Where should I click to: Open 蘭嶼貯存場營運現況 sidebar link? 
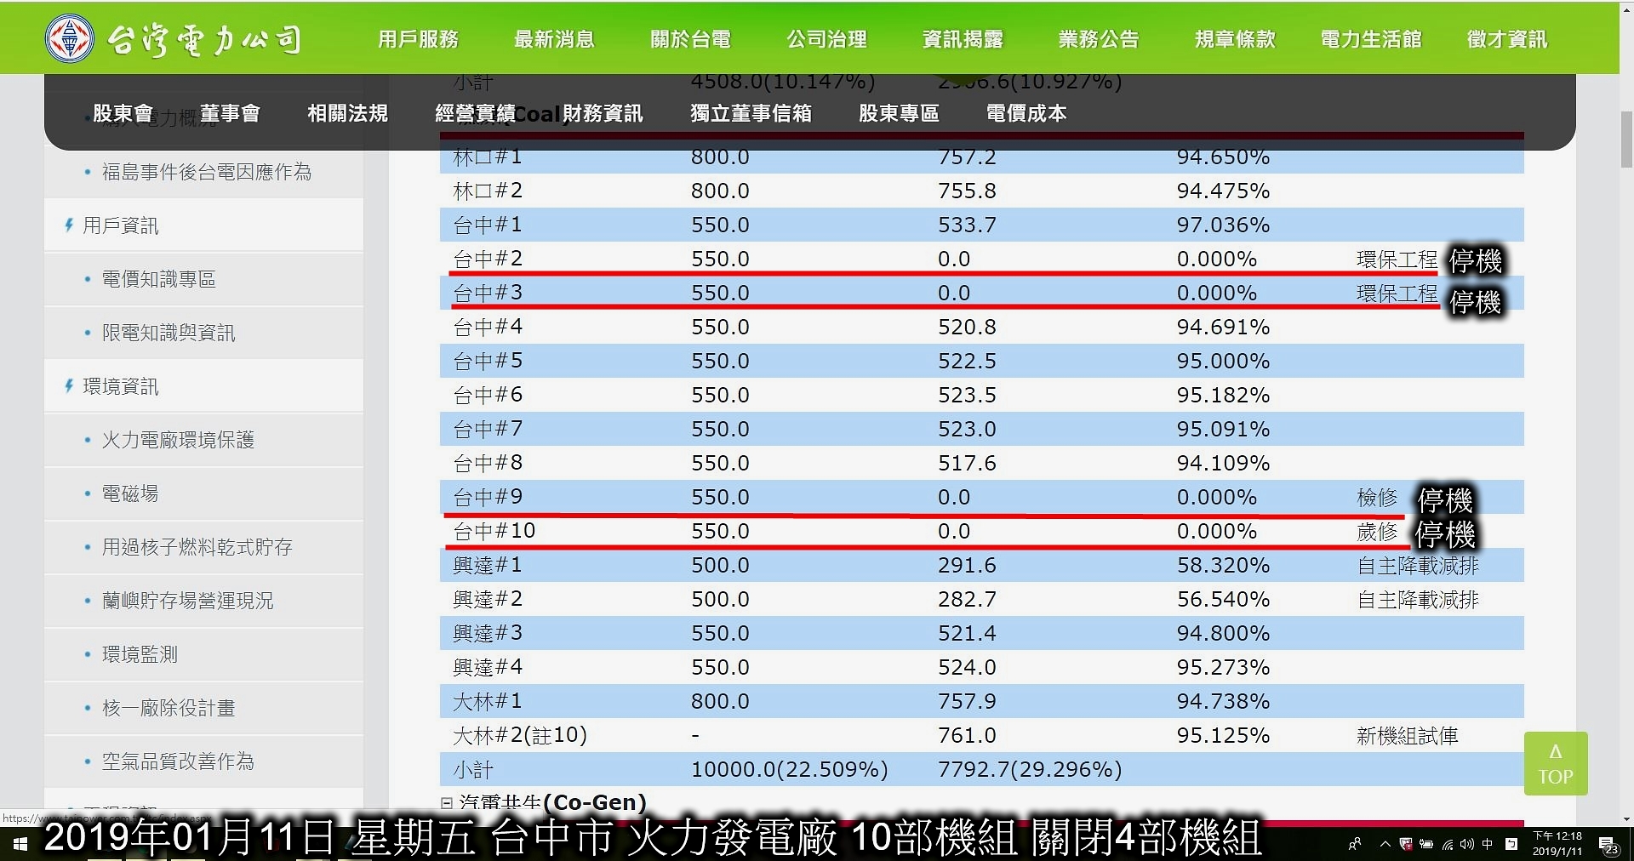tap(188, 601)
